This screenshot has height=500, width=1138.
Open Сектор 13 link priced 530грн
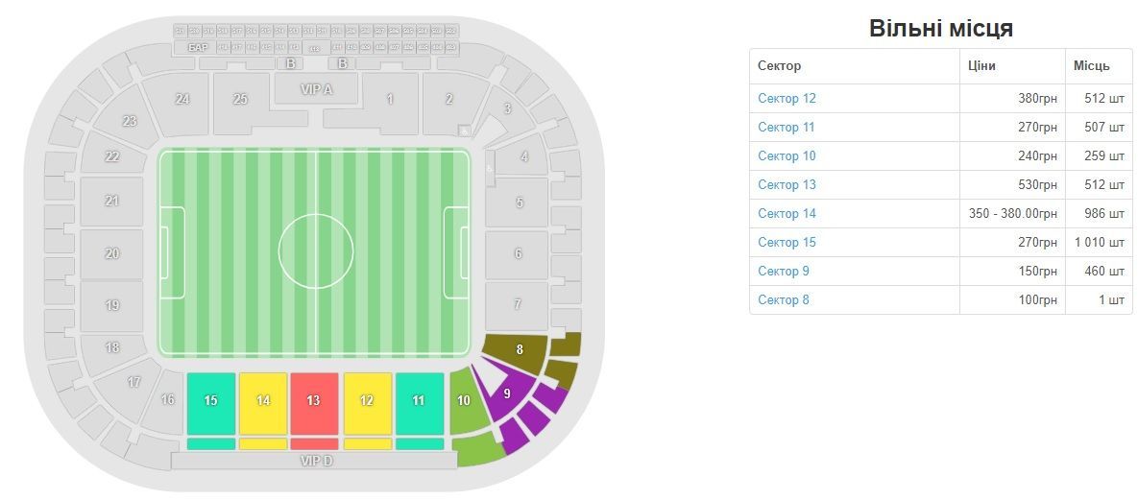coord(787,185)
